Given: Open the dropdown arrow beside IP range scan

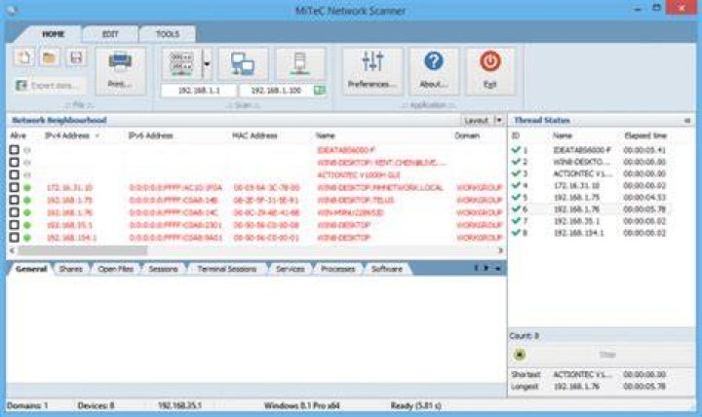Looking at the screenshot, I should coord(207,63).
